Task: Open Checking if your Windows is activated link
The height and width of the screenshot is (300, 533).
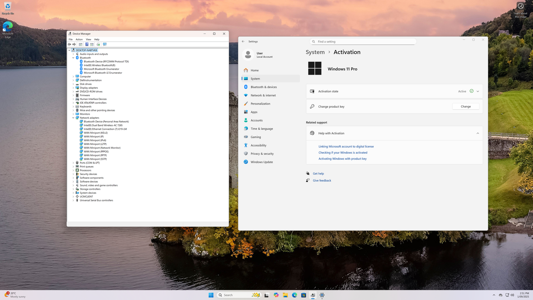Action: coord(343,153)
